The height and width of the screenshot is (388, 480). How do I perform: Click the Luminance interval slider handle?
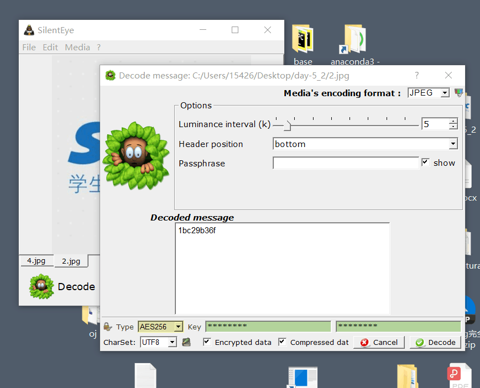coord(287,127)
